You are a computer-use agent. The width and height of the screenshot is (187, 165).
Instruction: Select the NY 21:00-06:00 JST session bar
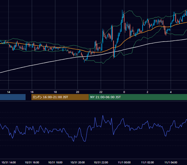[x=138, y=97]
